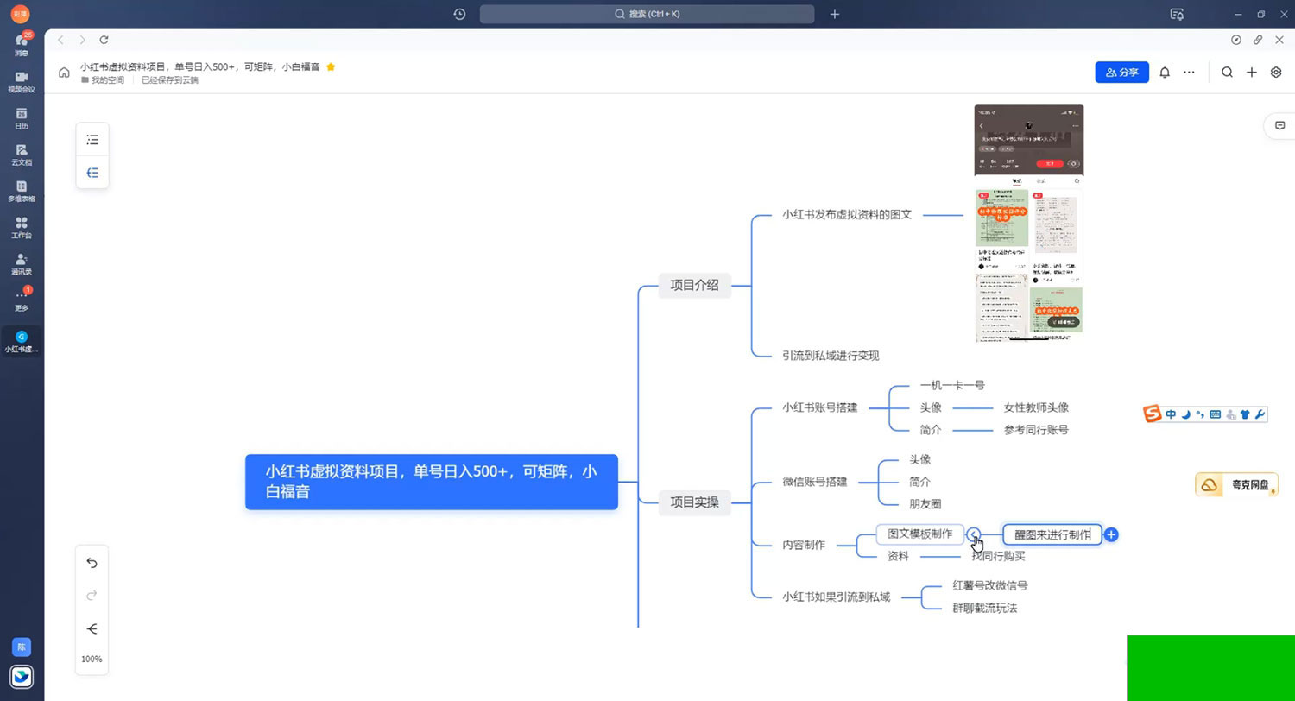This screenshot has width=1295, height=701.
Task: Toggle the favorite star beside title
Action: [331, 66]
